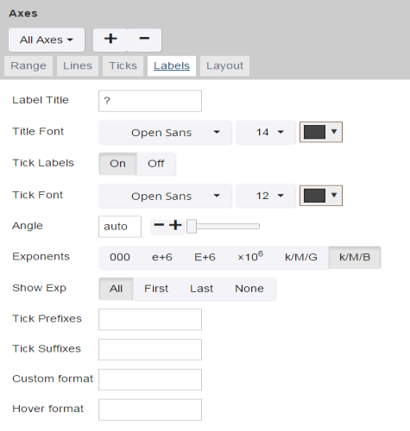Switch to the Layout tab
Viewport: 410px width, 431px height.
(x=224, y=66)
